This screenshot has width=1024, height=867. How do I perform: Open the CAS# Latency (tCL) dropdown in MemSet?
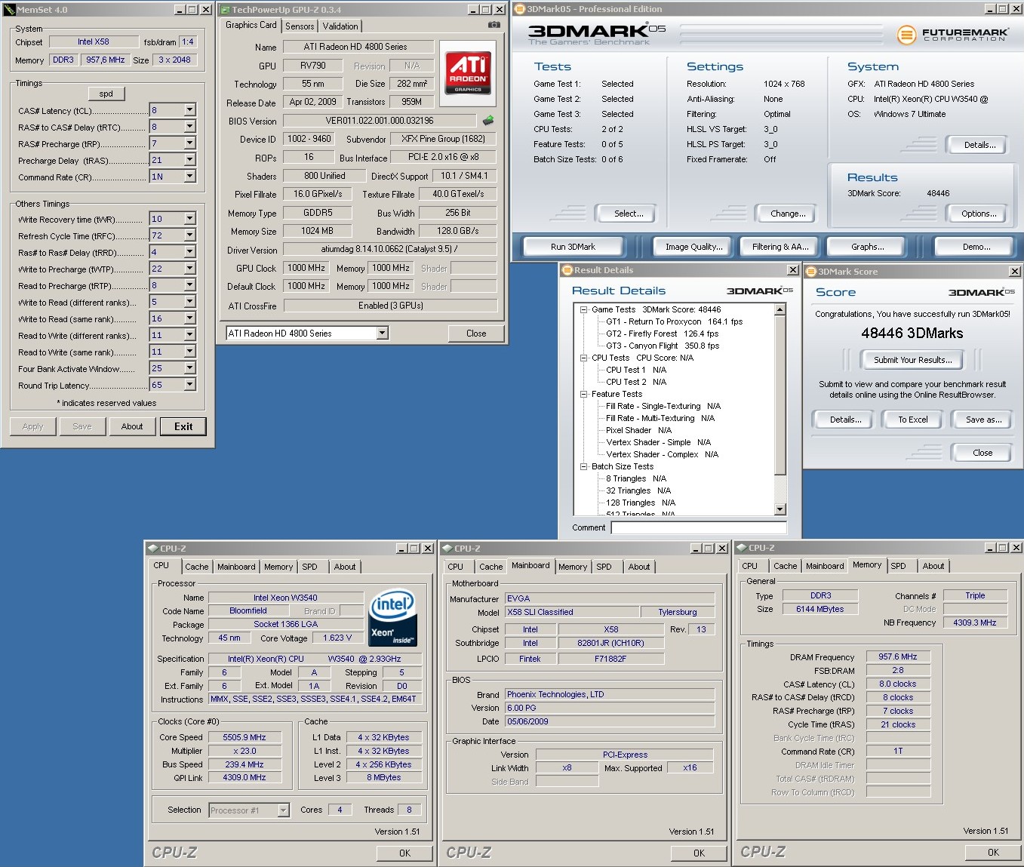click(x=190, y=110)
